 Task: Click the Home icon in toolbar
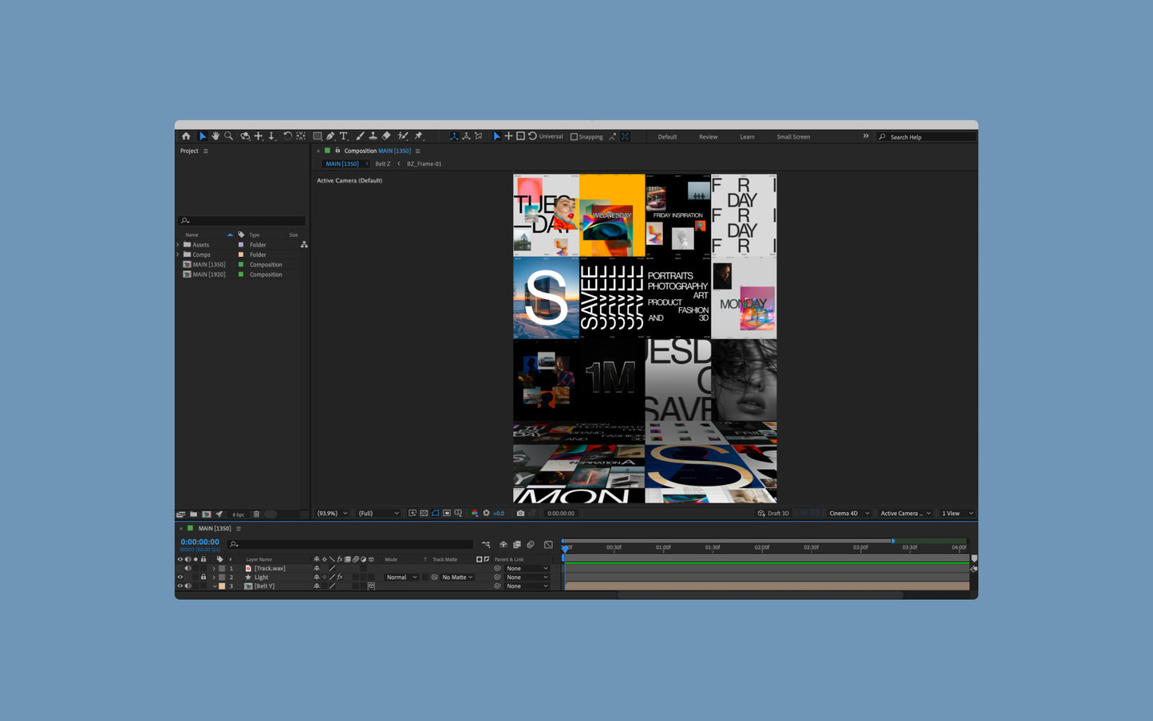(186, 136)
